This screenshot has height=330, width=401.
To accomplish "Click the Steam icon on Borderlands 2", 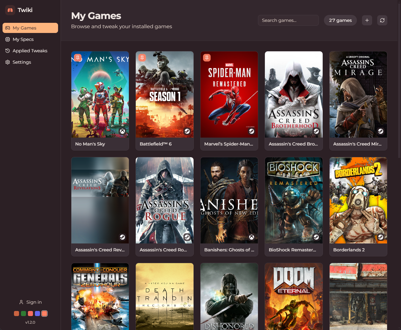I will coord(380,237).
